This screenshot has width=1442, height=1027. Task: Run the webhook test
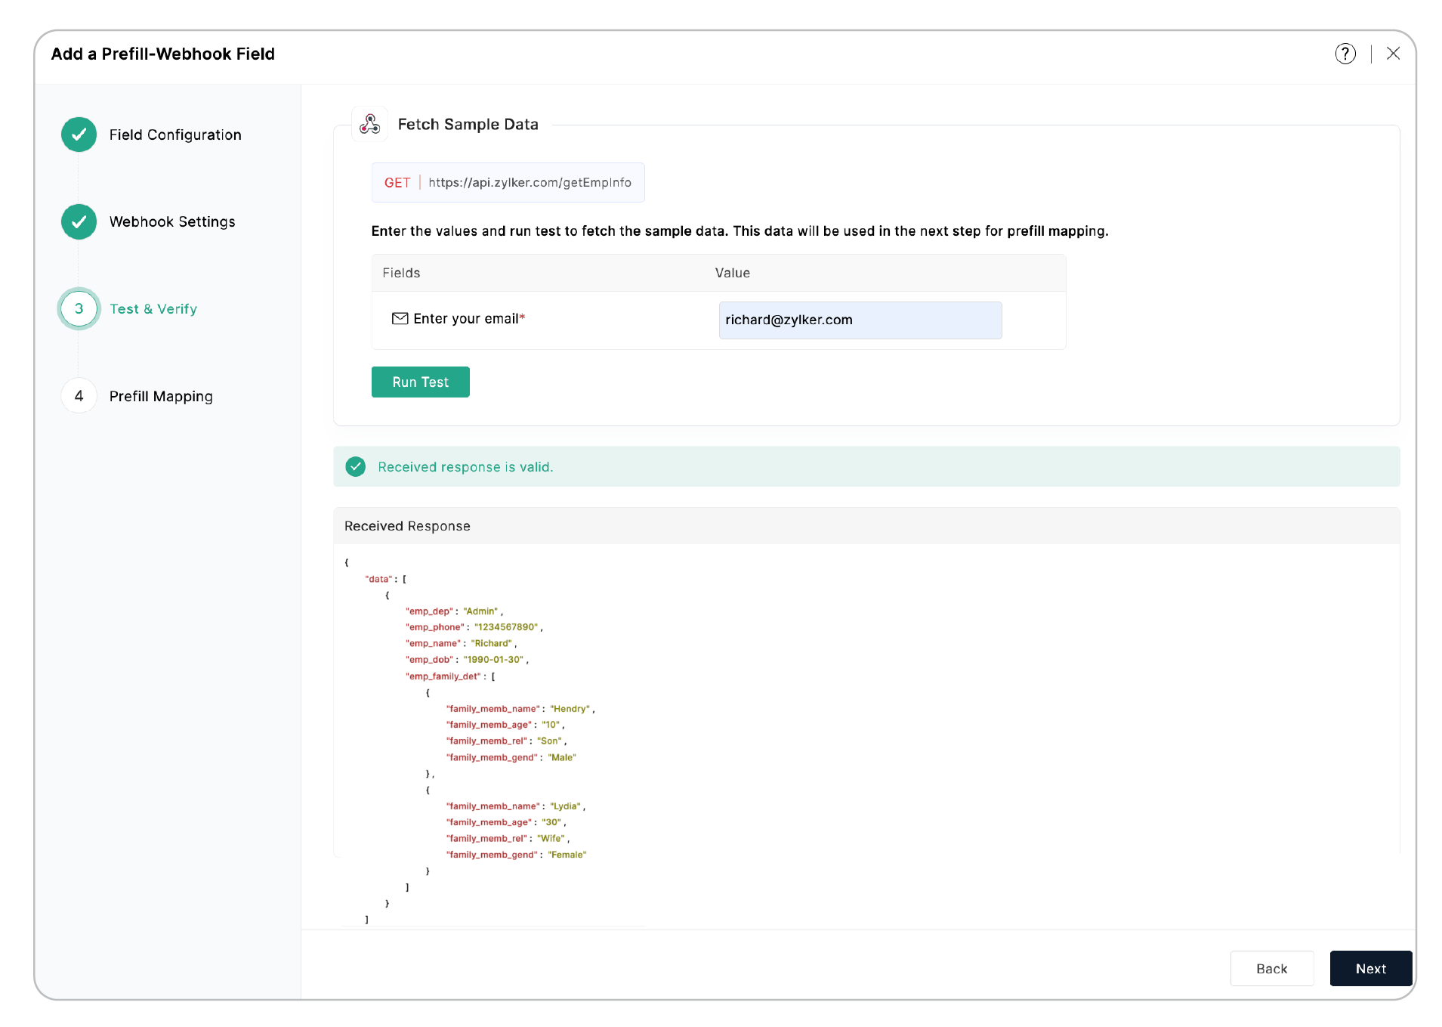click(420, 382)
